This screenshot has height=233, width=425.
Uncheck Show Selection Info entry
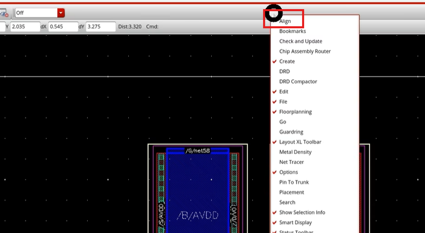point(315,212)
